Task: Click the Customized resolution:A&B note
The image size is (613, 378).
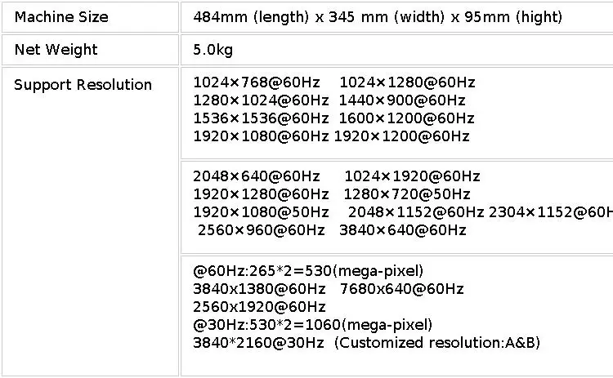Action: (437, 343)
